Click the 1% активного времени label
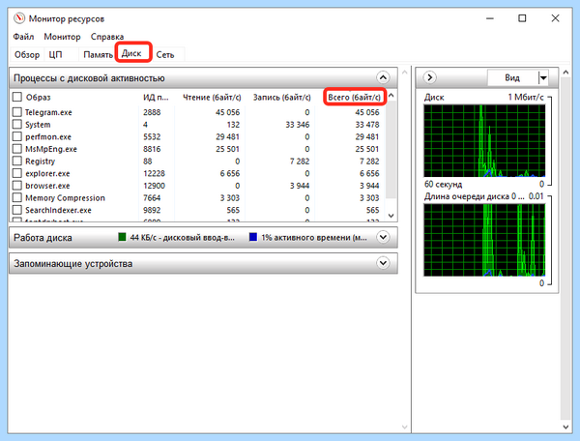 click(x=314, y=238)
